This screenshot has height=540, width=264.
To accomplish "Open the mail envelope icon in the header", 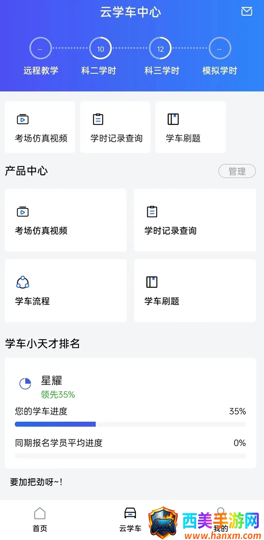I will click(247, 12).
